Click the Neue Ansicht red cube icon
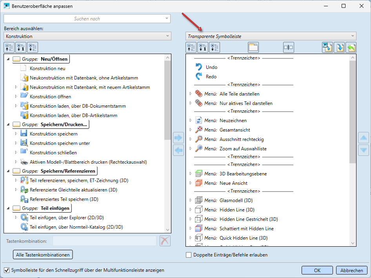Screen dimensions: 371x278 (199, 183)
